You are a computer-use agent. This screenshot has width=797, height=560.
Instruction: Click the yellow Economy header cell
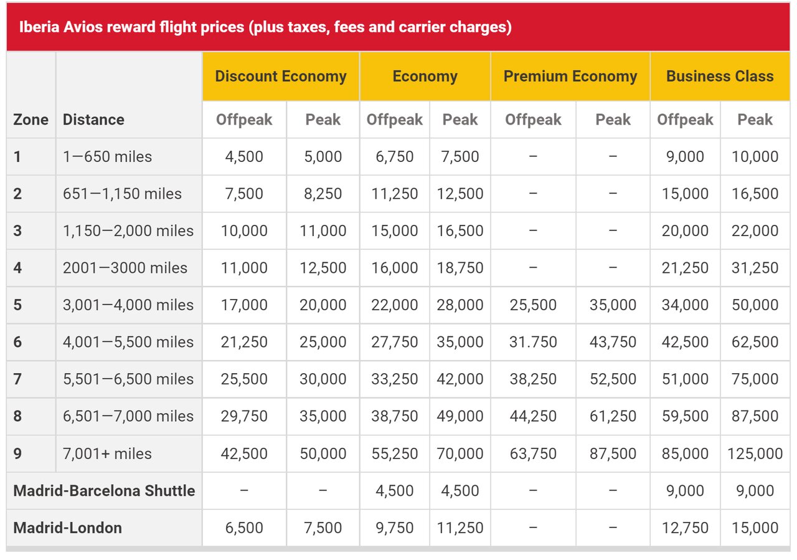tap(425, 77)
